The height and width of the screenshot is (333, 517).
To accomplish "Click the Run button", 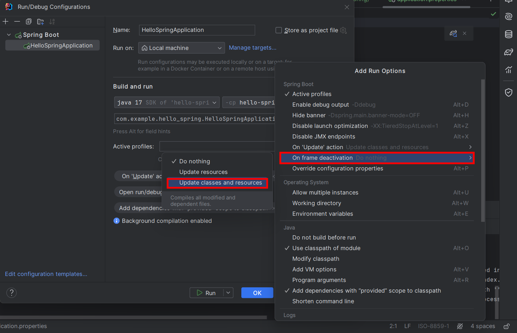I will point(207,293).
